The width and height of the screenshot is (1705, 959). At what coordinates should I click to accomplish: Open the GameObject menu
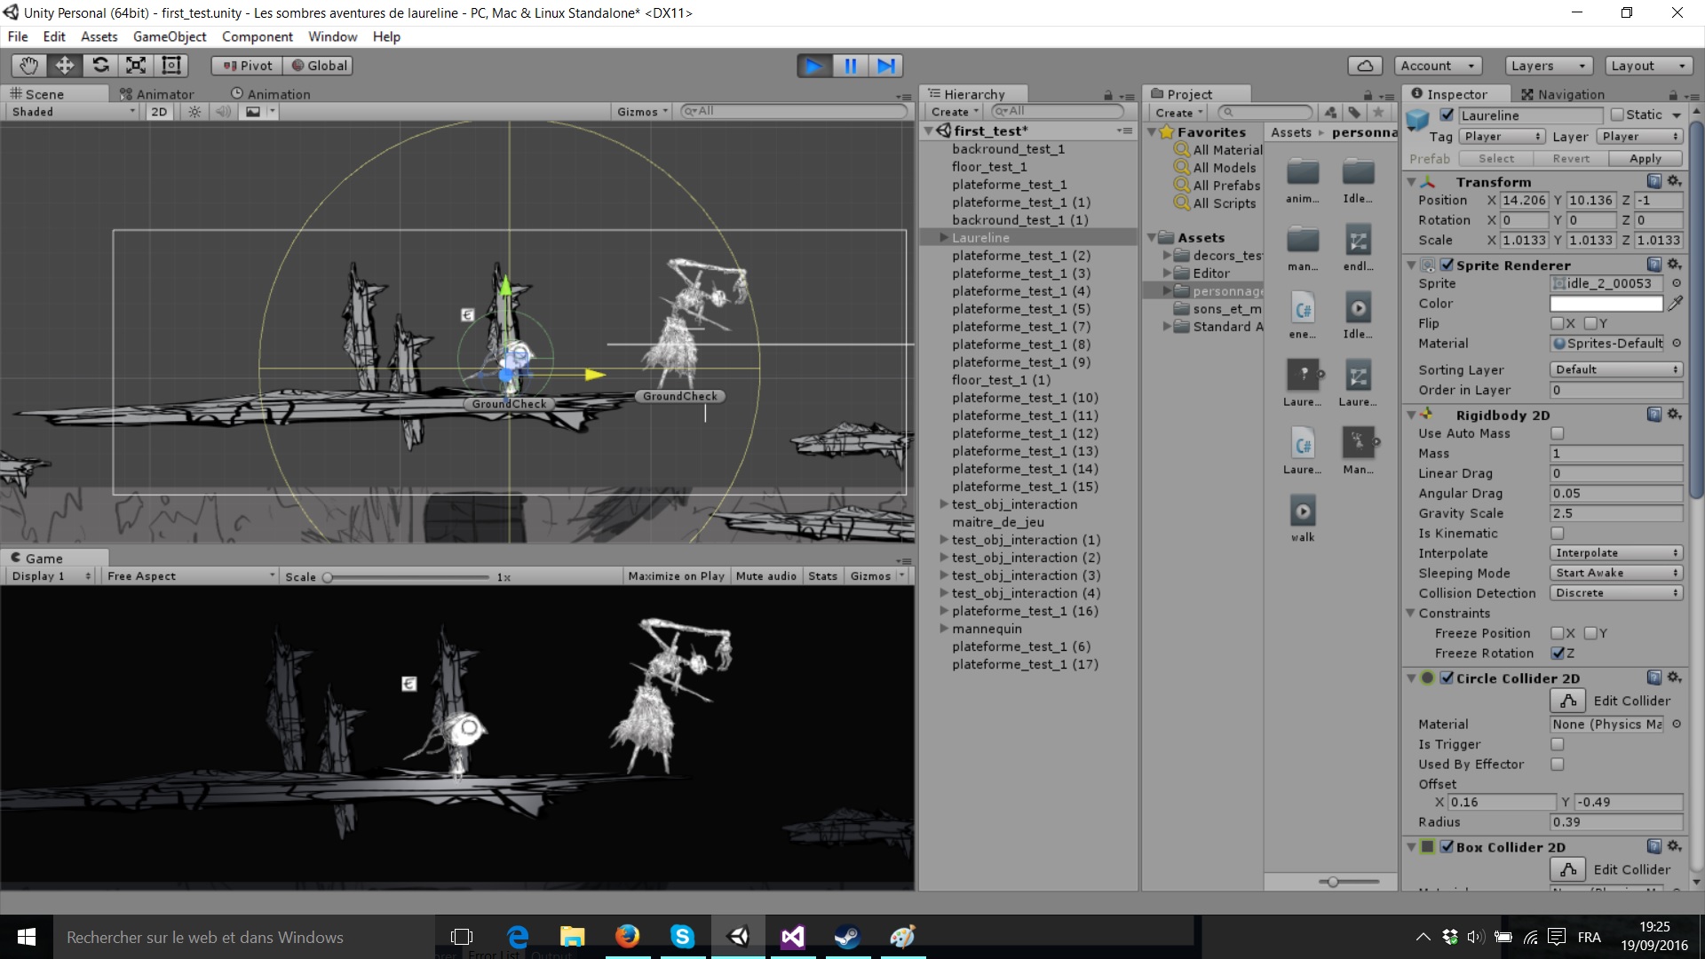pos(170,36)
